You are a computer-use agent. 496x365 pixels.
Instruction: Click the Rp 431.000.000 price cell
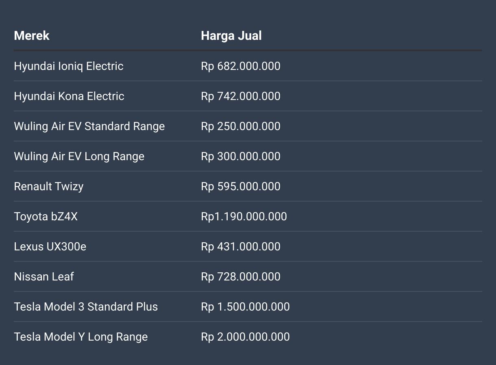click(x=241, y=246)
